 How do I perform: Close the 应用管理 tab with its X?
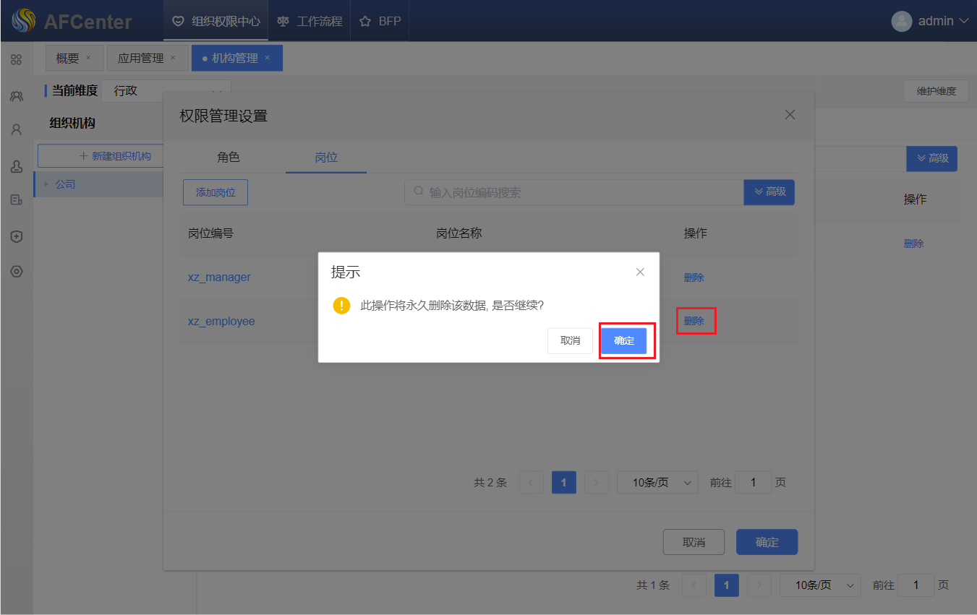tap(173, 58)
